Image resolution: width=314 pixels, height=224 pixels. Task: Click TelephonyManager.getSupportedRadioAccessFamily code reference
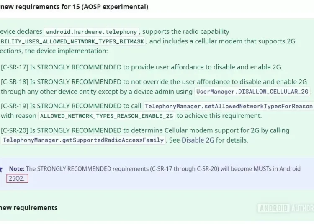click(83, 140)
